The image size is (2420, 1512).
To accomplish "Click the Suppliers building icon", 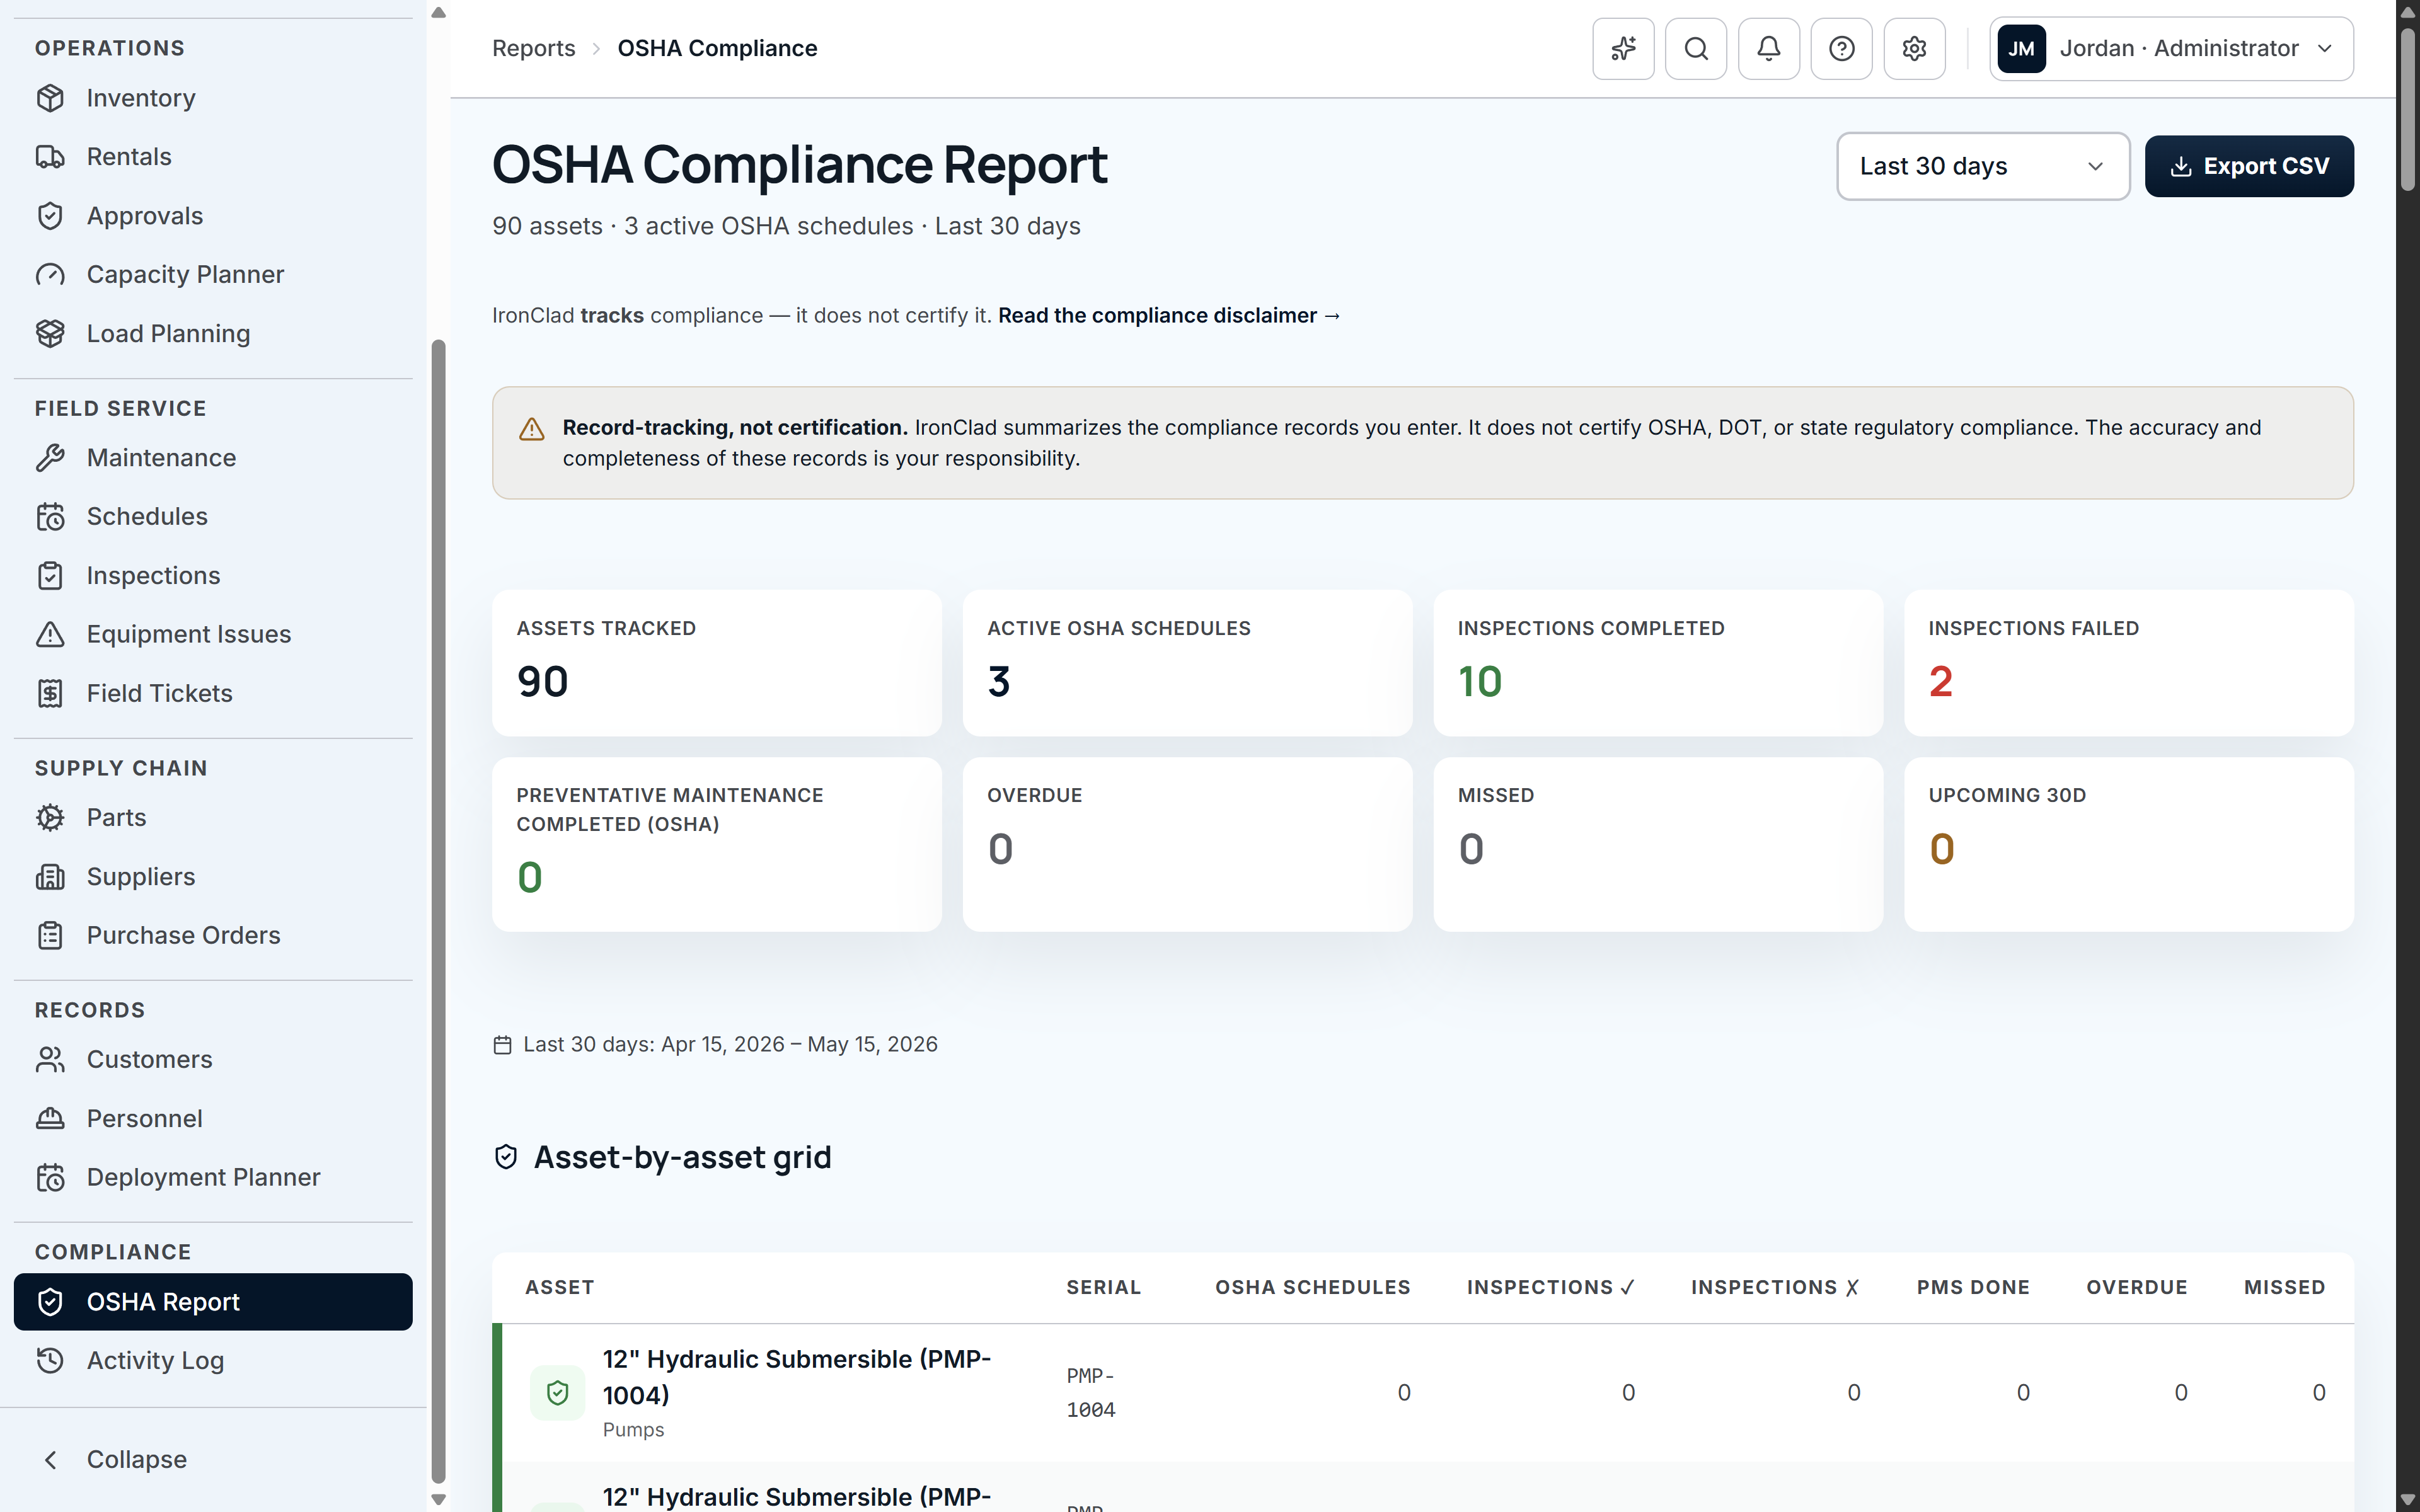I will (x=50, y=876).
